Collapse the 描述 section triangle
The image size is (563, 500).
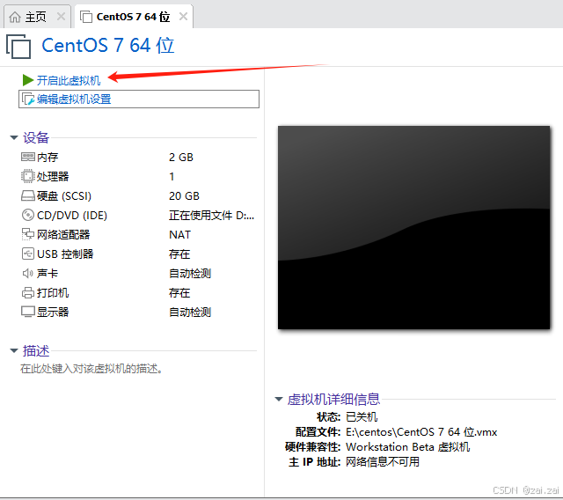pyautogui.click(x=14, y=350)
